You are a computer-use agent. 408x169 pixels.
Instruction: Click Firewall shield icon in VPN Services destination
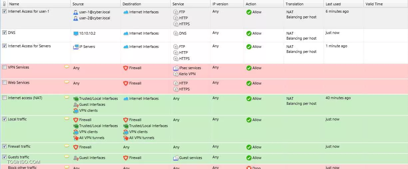click(x=126, y=68)
